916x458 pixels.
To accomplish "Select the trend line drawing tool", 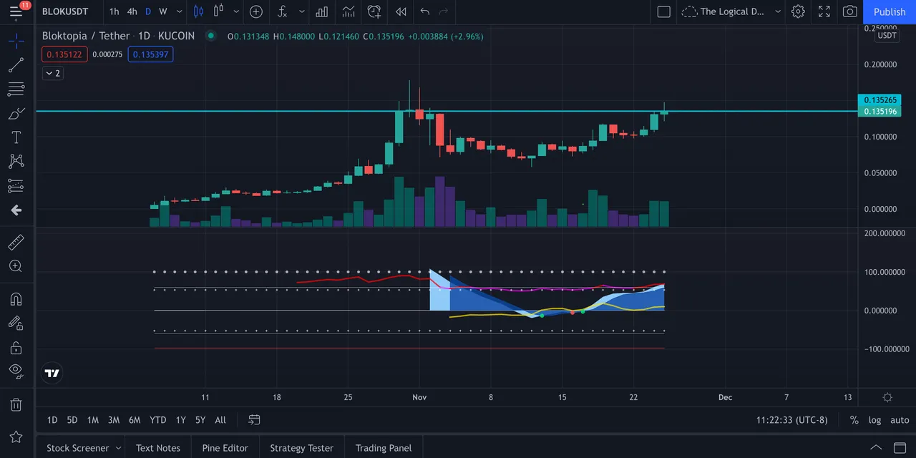I will click(x=16, y=65).
